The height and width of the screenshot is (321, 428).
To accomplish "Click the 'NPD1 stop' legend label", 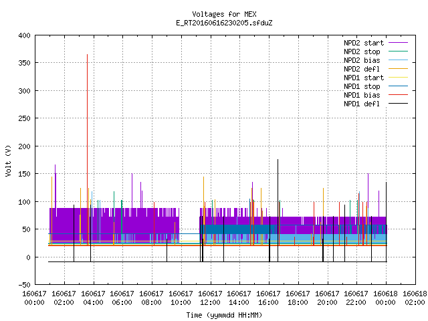I will (x=362, y=86).
